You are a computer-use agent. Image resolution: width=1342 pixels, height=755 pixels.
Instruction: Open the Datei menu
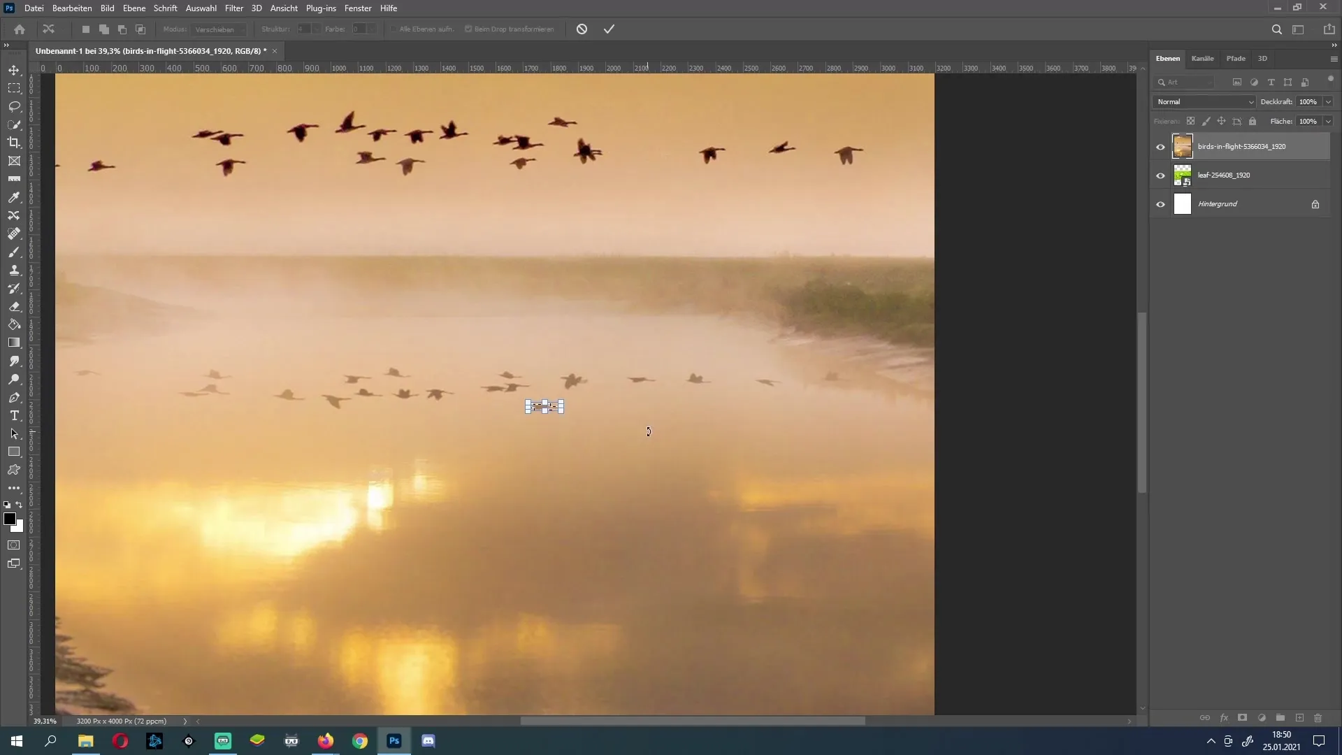point(34,8)
